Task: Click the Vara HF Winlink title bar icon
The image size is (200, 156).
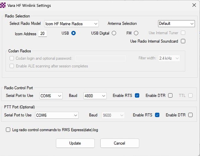Action: 3,5
